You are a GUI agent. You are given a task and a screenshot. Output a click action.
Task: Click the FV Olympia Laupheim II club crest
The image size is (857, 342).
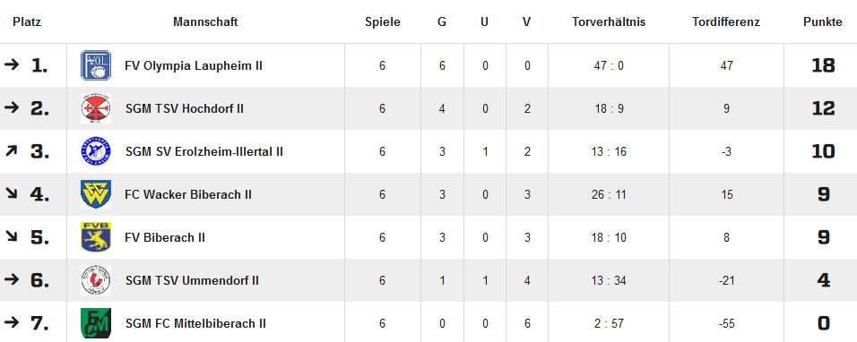point(96,65)
